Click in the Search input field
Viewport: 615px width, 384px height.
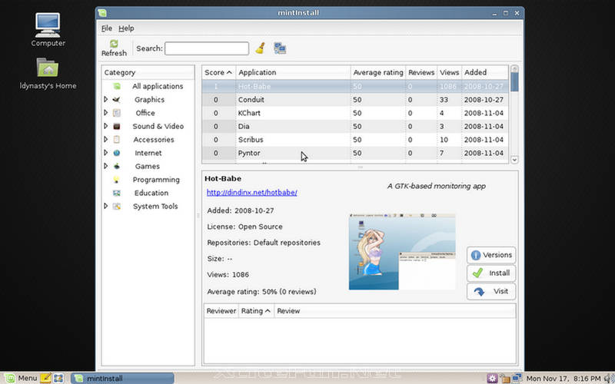207,48
